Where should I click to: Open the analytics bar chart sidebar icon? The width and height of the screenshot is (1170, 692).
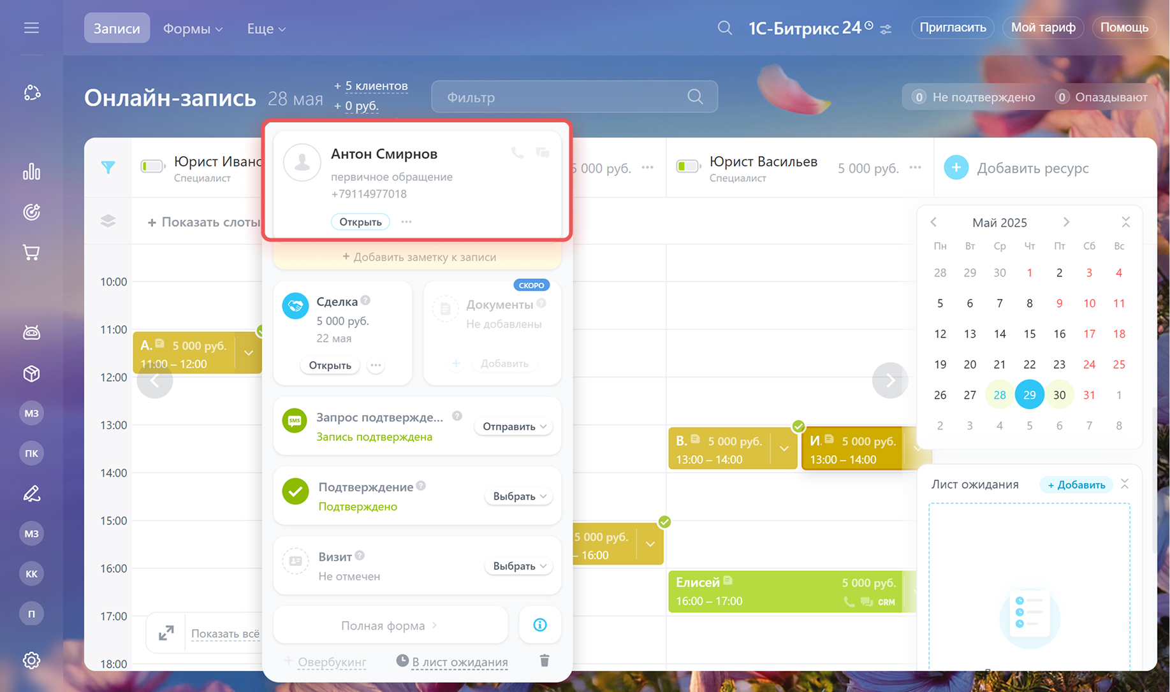31,172
